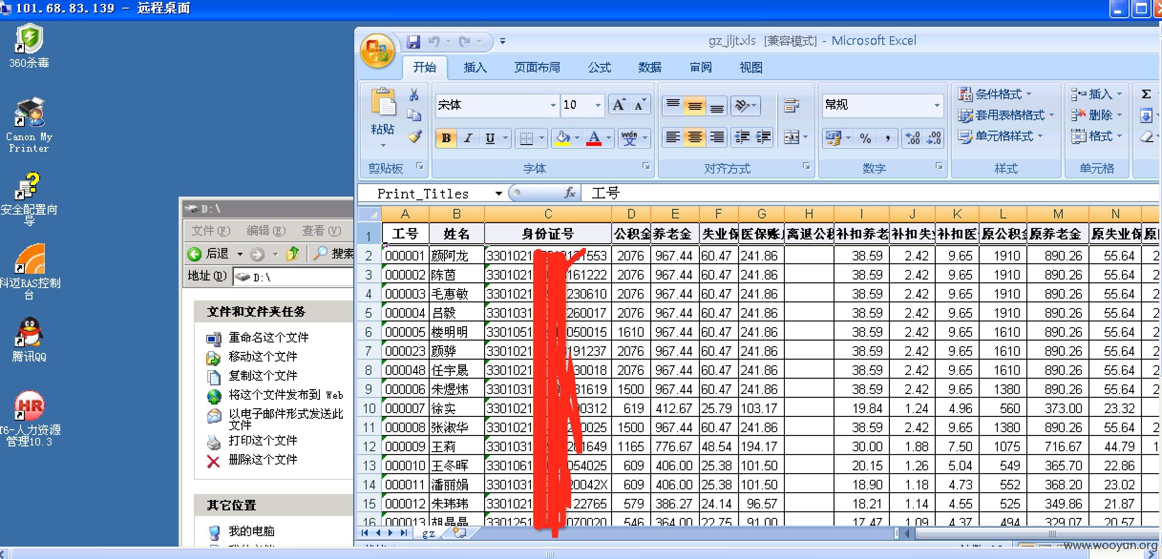Decrease font size with the small A icon
The width and height of the screenshot is (1162, 559).
pyautogui.click(x=640, y=105)
